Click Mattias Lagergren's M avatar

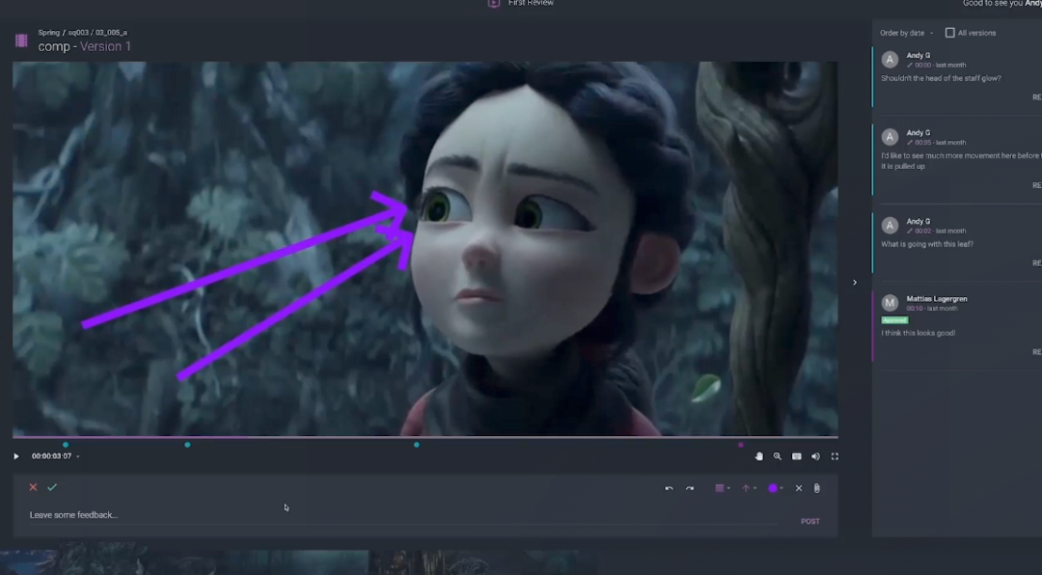coord(890,303)
